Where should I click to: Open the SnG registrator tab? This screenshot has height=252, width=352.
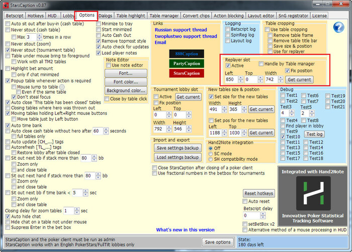(x=293, y=16)
